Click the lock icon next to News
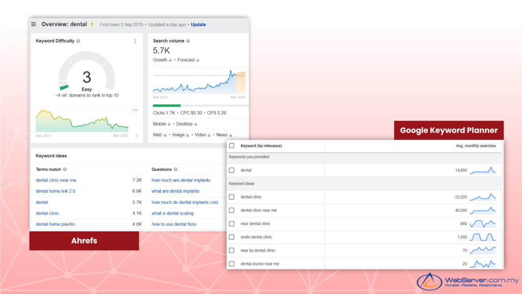The width and height of the screenshot is (522, 294). (231, 135)
